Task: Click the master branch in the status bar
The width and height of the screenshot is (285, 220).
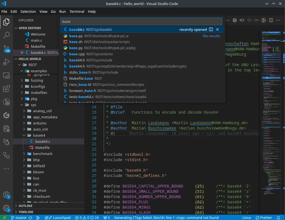Action: pyautogui.click(x=19, y=217)
